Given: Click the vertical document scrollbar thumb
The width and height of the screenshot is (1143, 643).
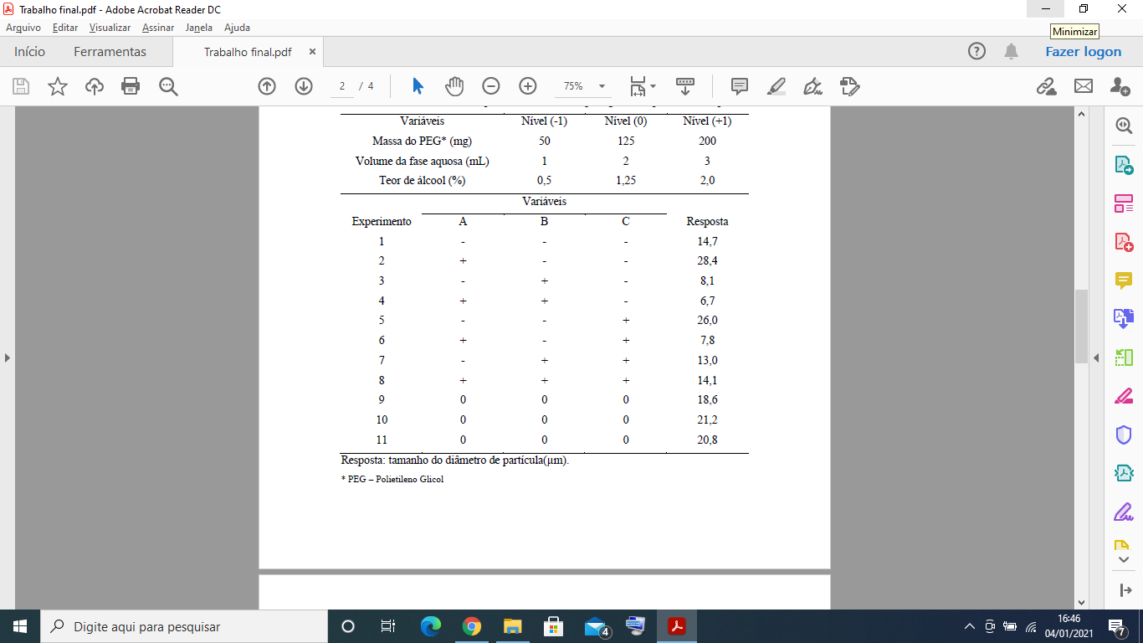Looking at the screenshot, I should click(1081, 326).
